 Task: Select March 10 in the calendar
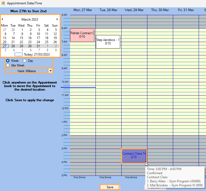38,34
